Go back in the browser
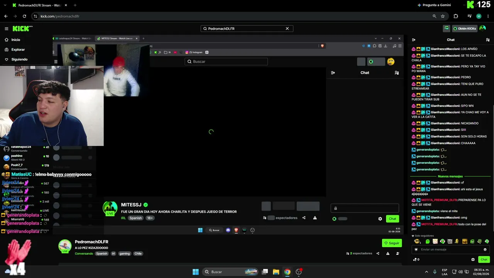The image size is (494, 278). tap(6, 16)
